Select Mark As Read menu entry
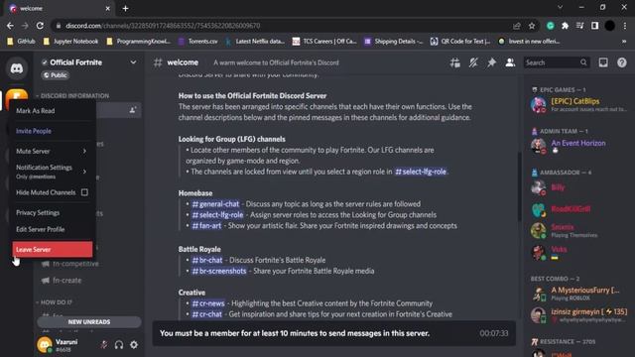Viewport: 635px width, 357px height. [x=52, y=110]
